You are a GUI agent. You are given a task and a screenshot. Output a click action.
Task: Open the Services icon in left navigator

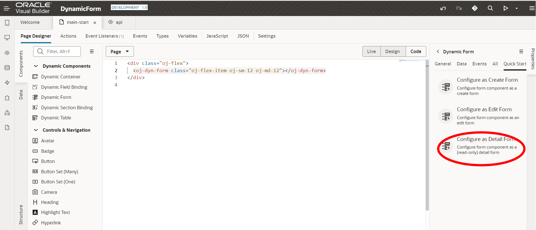tap(7, 53)
